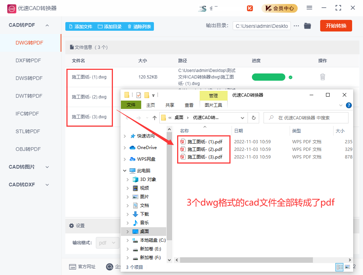Open the 共享 tab in Explorer
363x275 pixels.
click(170, 105)
